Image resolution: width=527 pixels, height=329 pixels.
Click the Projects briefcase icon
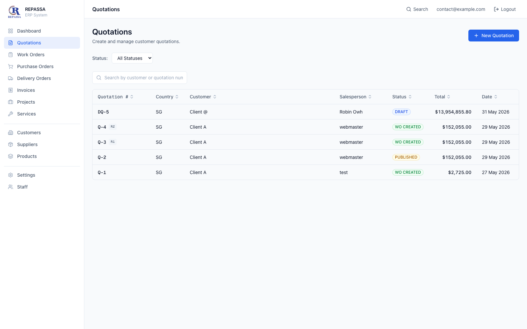click(x=11, y=102)
